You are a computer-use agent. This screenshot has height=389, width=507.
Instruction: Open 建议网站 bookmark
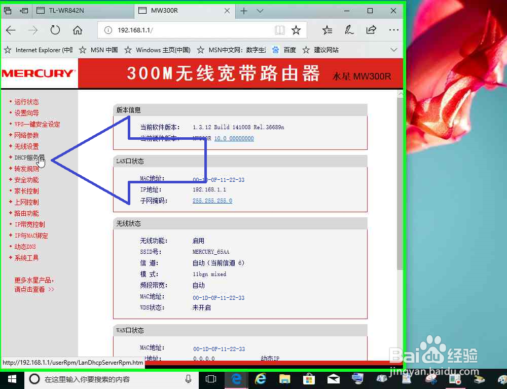[x=320, y=50]
